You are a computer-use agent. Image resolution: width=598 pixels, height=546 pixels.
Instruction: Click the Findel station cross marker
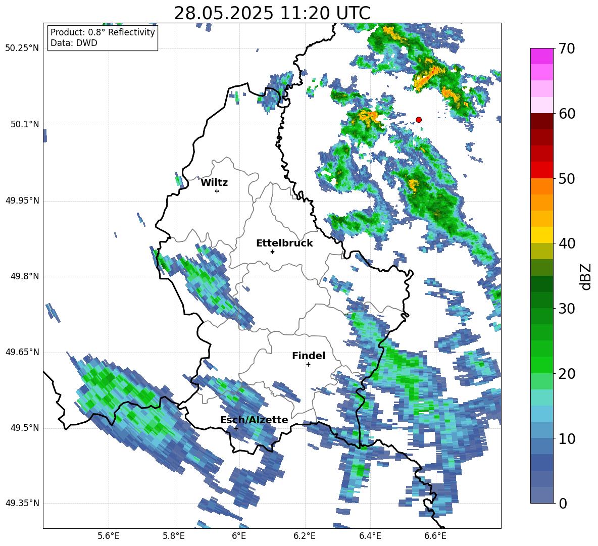(308, 365)
